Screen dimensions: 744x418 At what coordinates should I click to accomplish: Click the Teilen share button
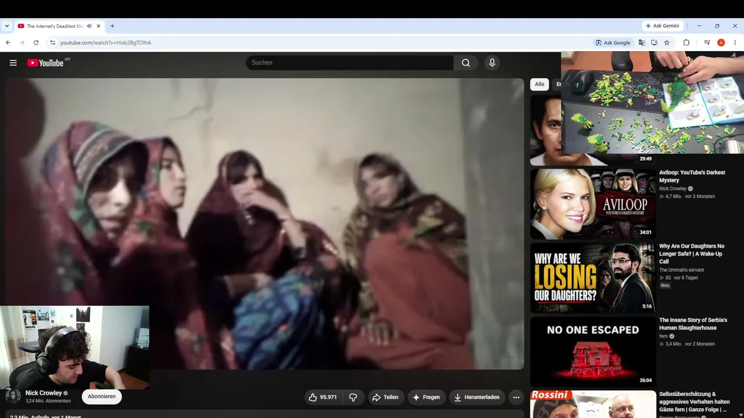pyautogui.click(x=385, y=397)
